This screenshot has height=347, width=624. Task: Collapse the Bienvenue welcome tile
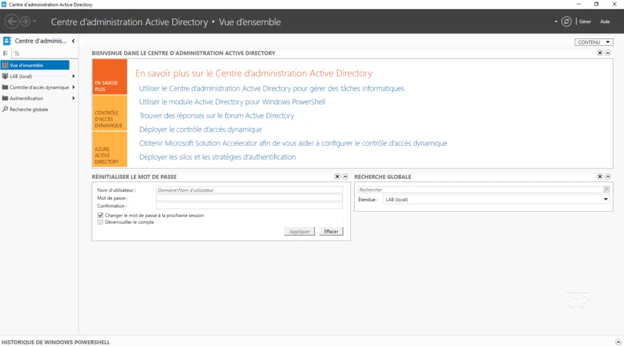tap(608, 53)
